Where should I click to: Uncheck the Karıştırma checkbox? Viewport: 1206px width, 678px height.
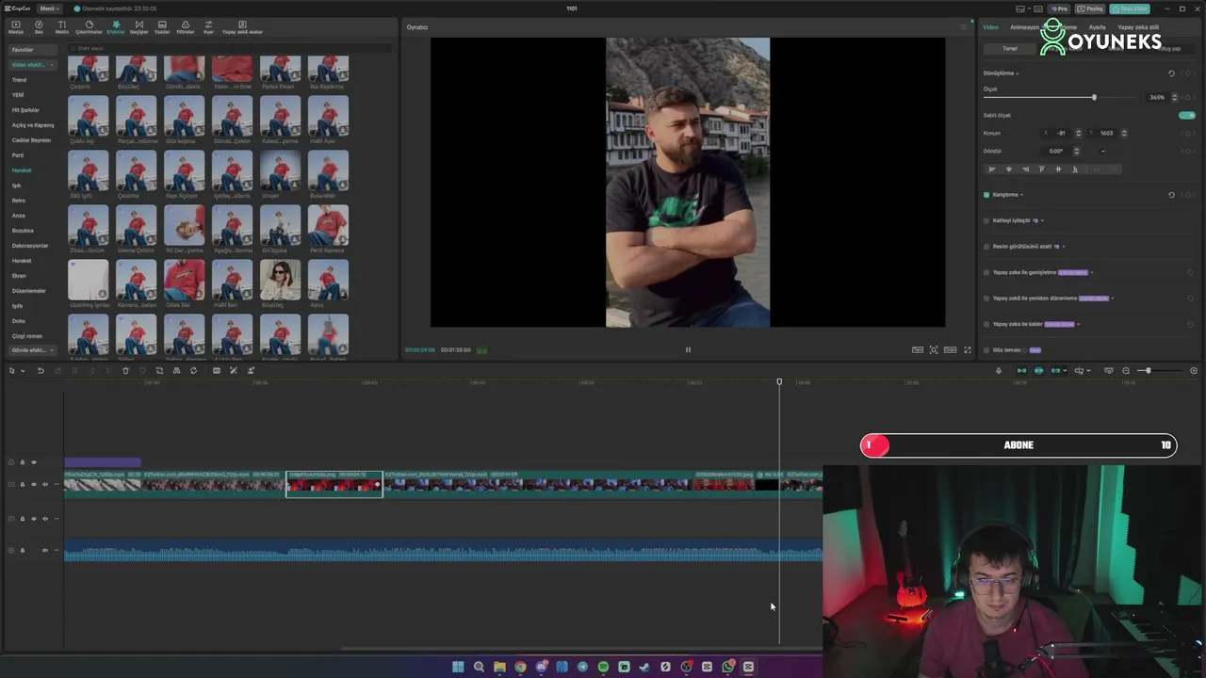[x=986, y=195]
